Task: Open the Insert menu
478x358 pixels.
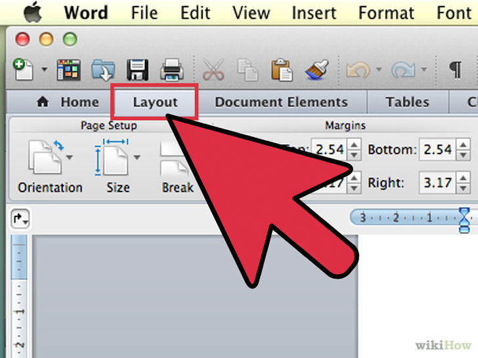Action: pyautogui.click(x=314, y=13)
